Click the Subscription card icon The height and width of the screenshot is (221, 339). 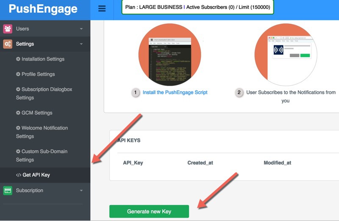click(8, 191)
